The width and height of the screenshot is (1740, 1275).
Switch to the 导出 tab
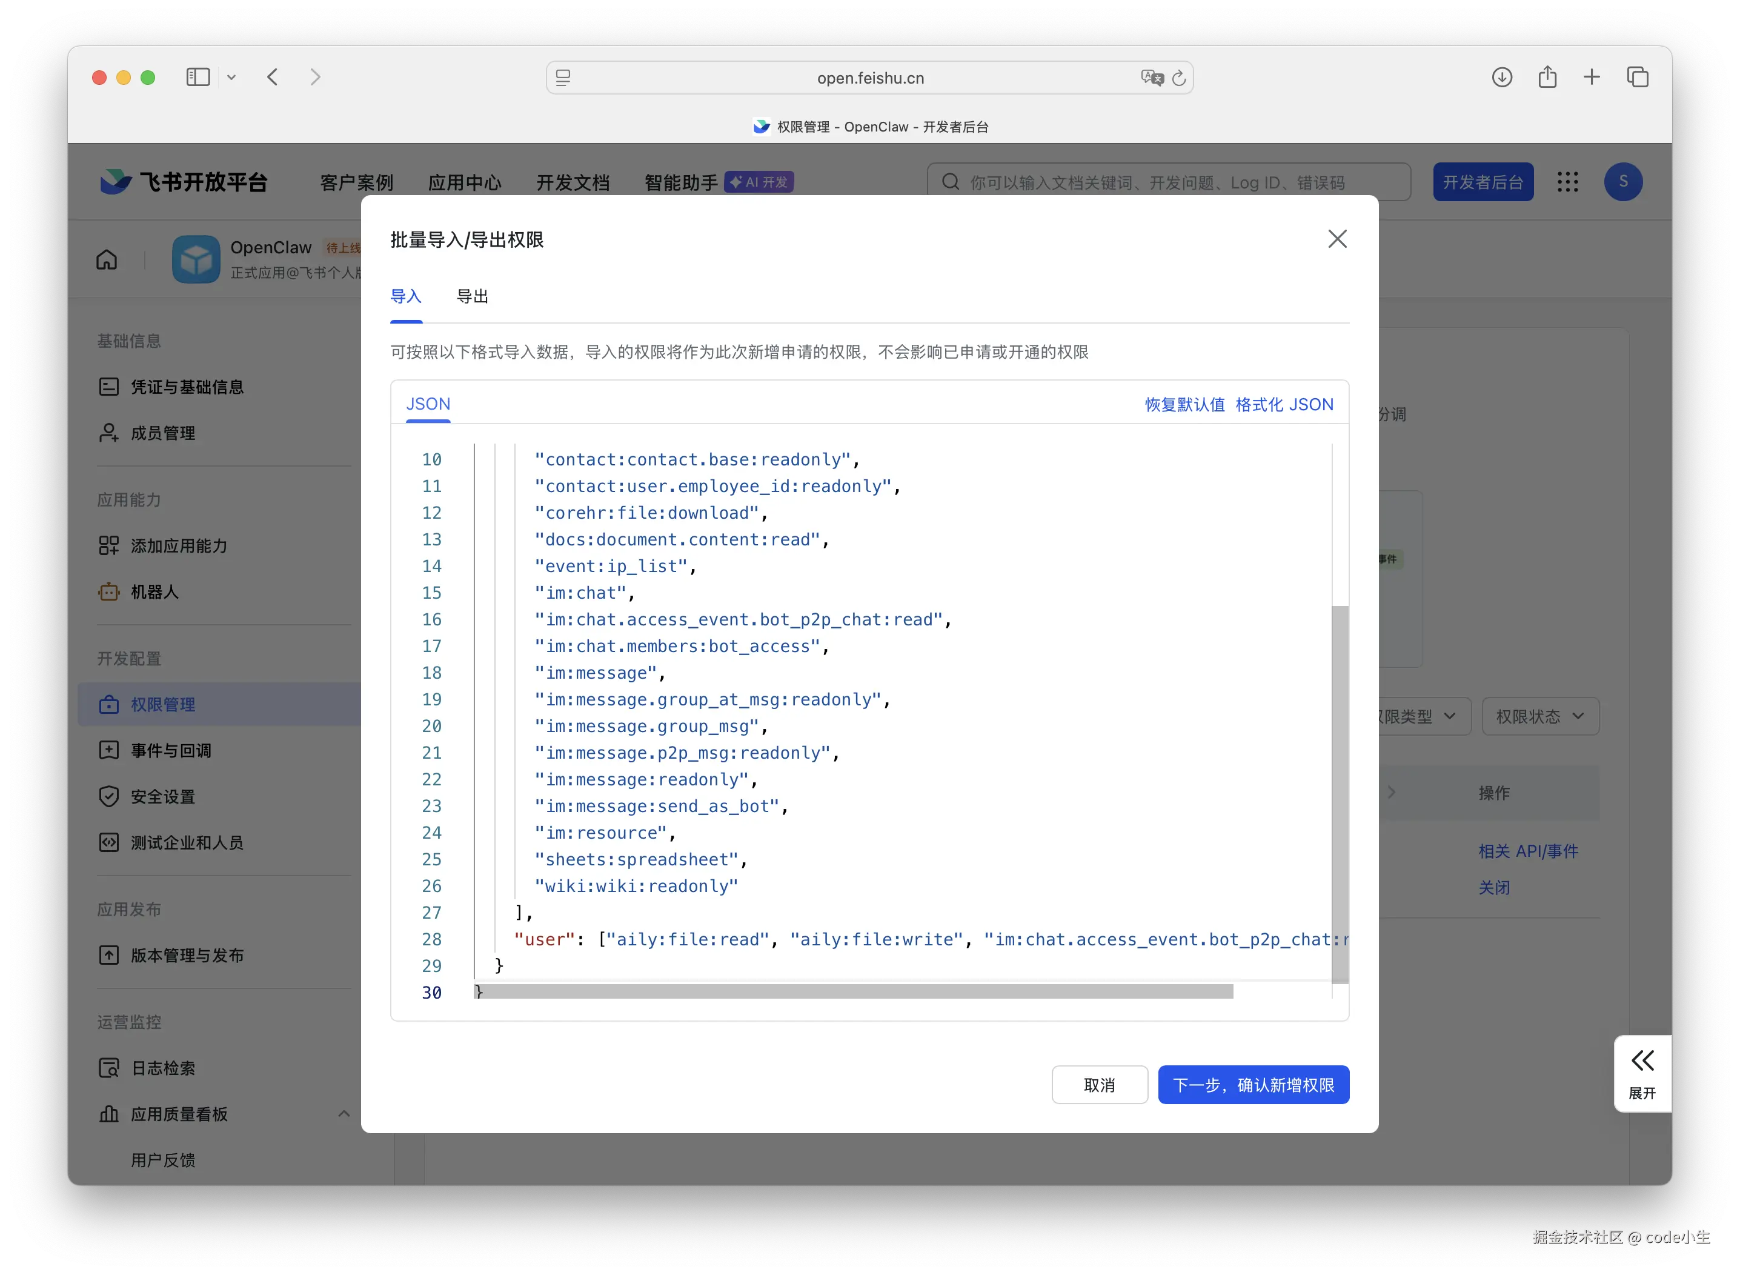pyautogui.click(x=472, y=296)
